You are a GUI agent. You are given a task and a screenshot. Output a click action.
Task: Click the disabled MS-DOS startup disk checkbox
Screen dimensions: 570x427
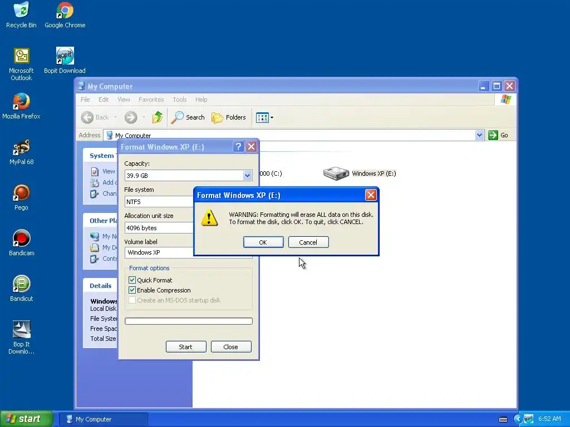(x=132, y=300)
